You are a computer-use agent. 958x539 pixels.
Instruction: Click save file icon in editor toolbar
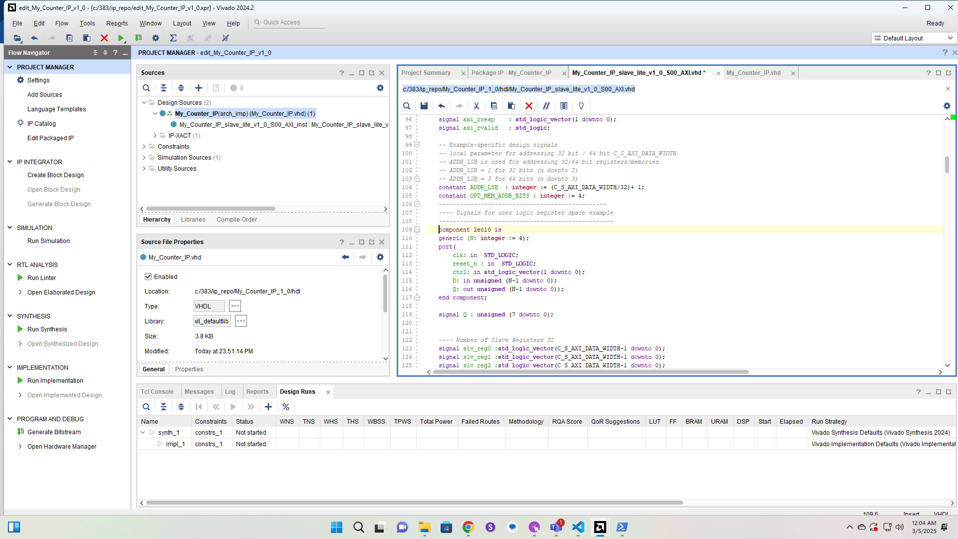(424, 106)
